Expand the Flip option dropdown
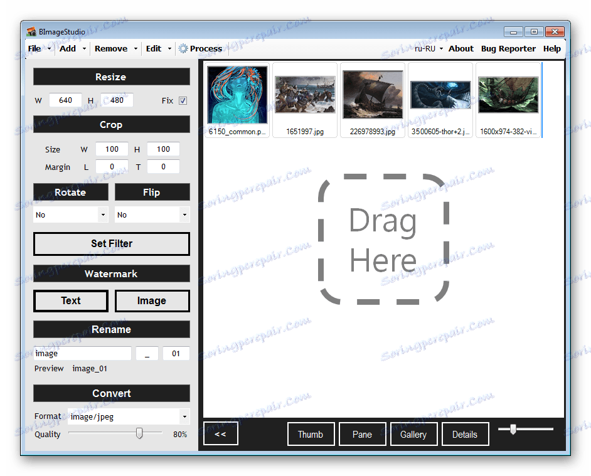Viewport: 591px width, 476px height. click(184, 215)
